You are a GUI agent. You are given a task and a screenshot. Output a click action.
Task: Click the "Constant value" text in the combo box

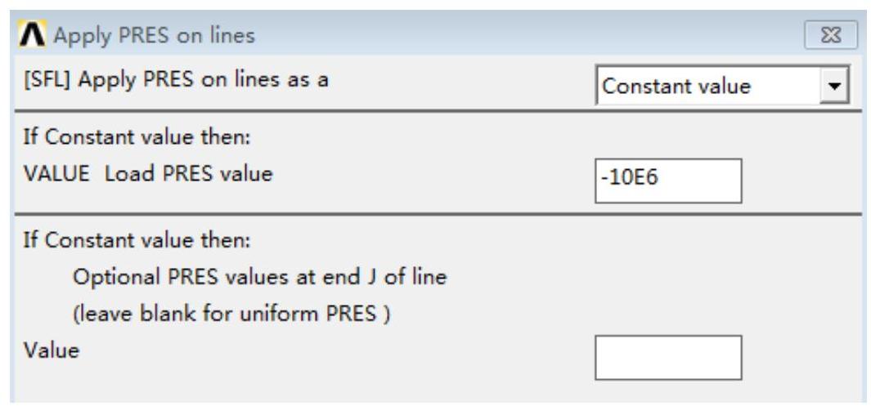click(676, 85)
